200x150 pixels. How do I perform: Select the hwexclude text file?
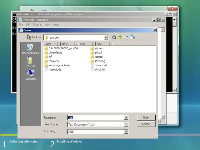point(53,69)
